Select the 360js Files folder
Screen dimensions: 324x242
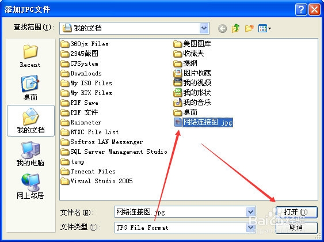pyautogui.click(x=85, y=44)
